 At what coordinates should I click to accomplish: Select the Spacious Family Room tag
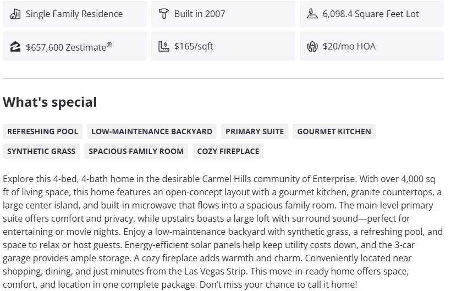[x=136, y=151]
